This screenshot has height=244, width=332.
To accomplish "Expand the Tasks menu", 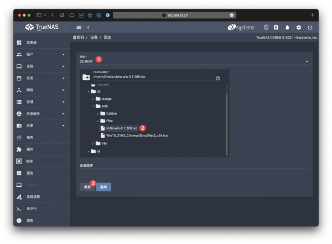I will (x=41, y=78).
